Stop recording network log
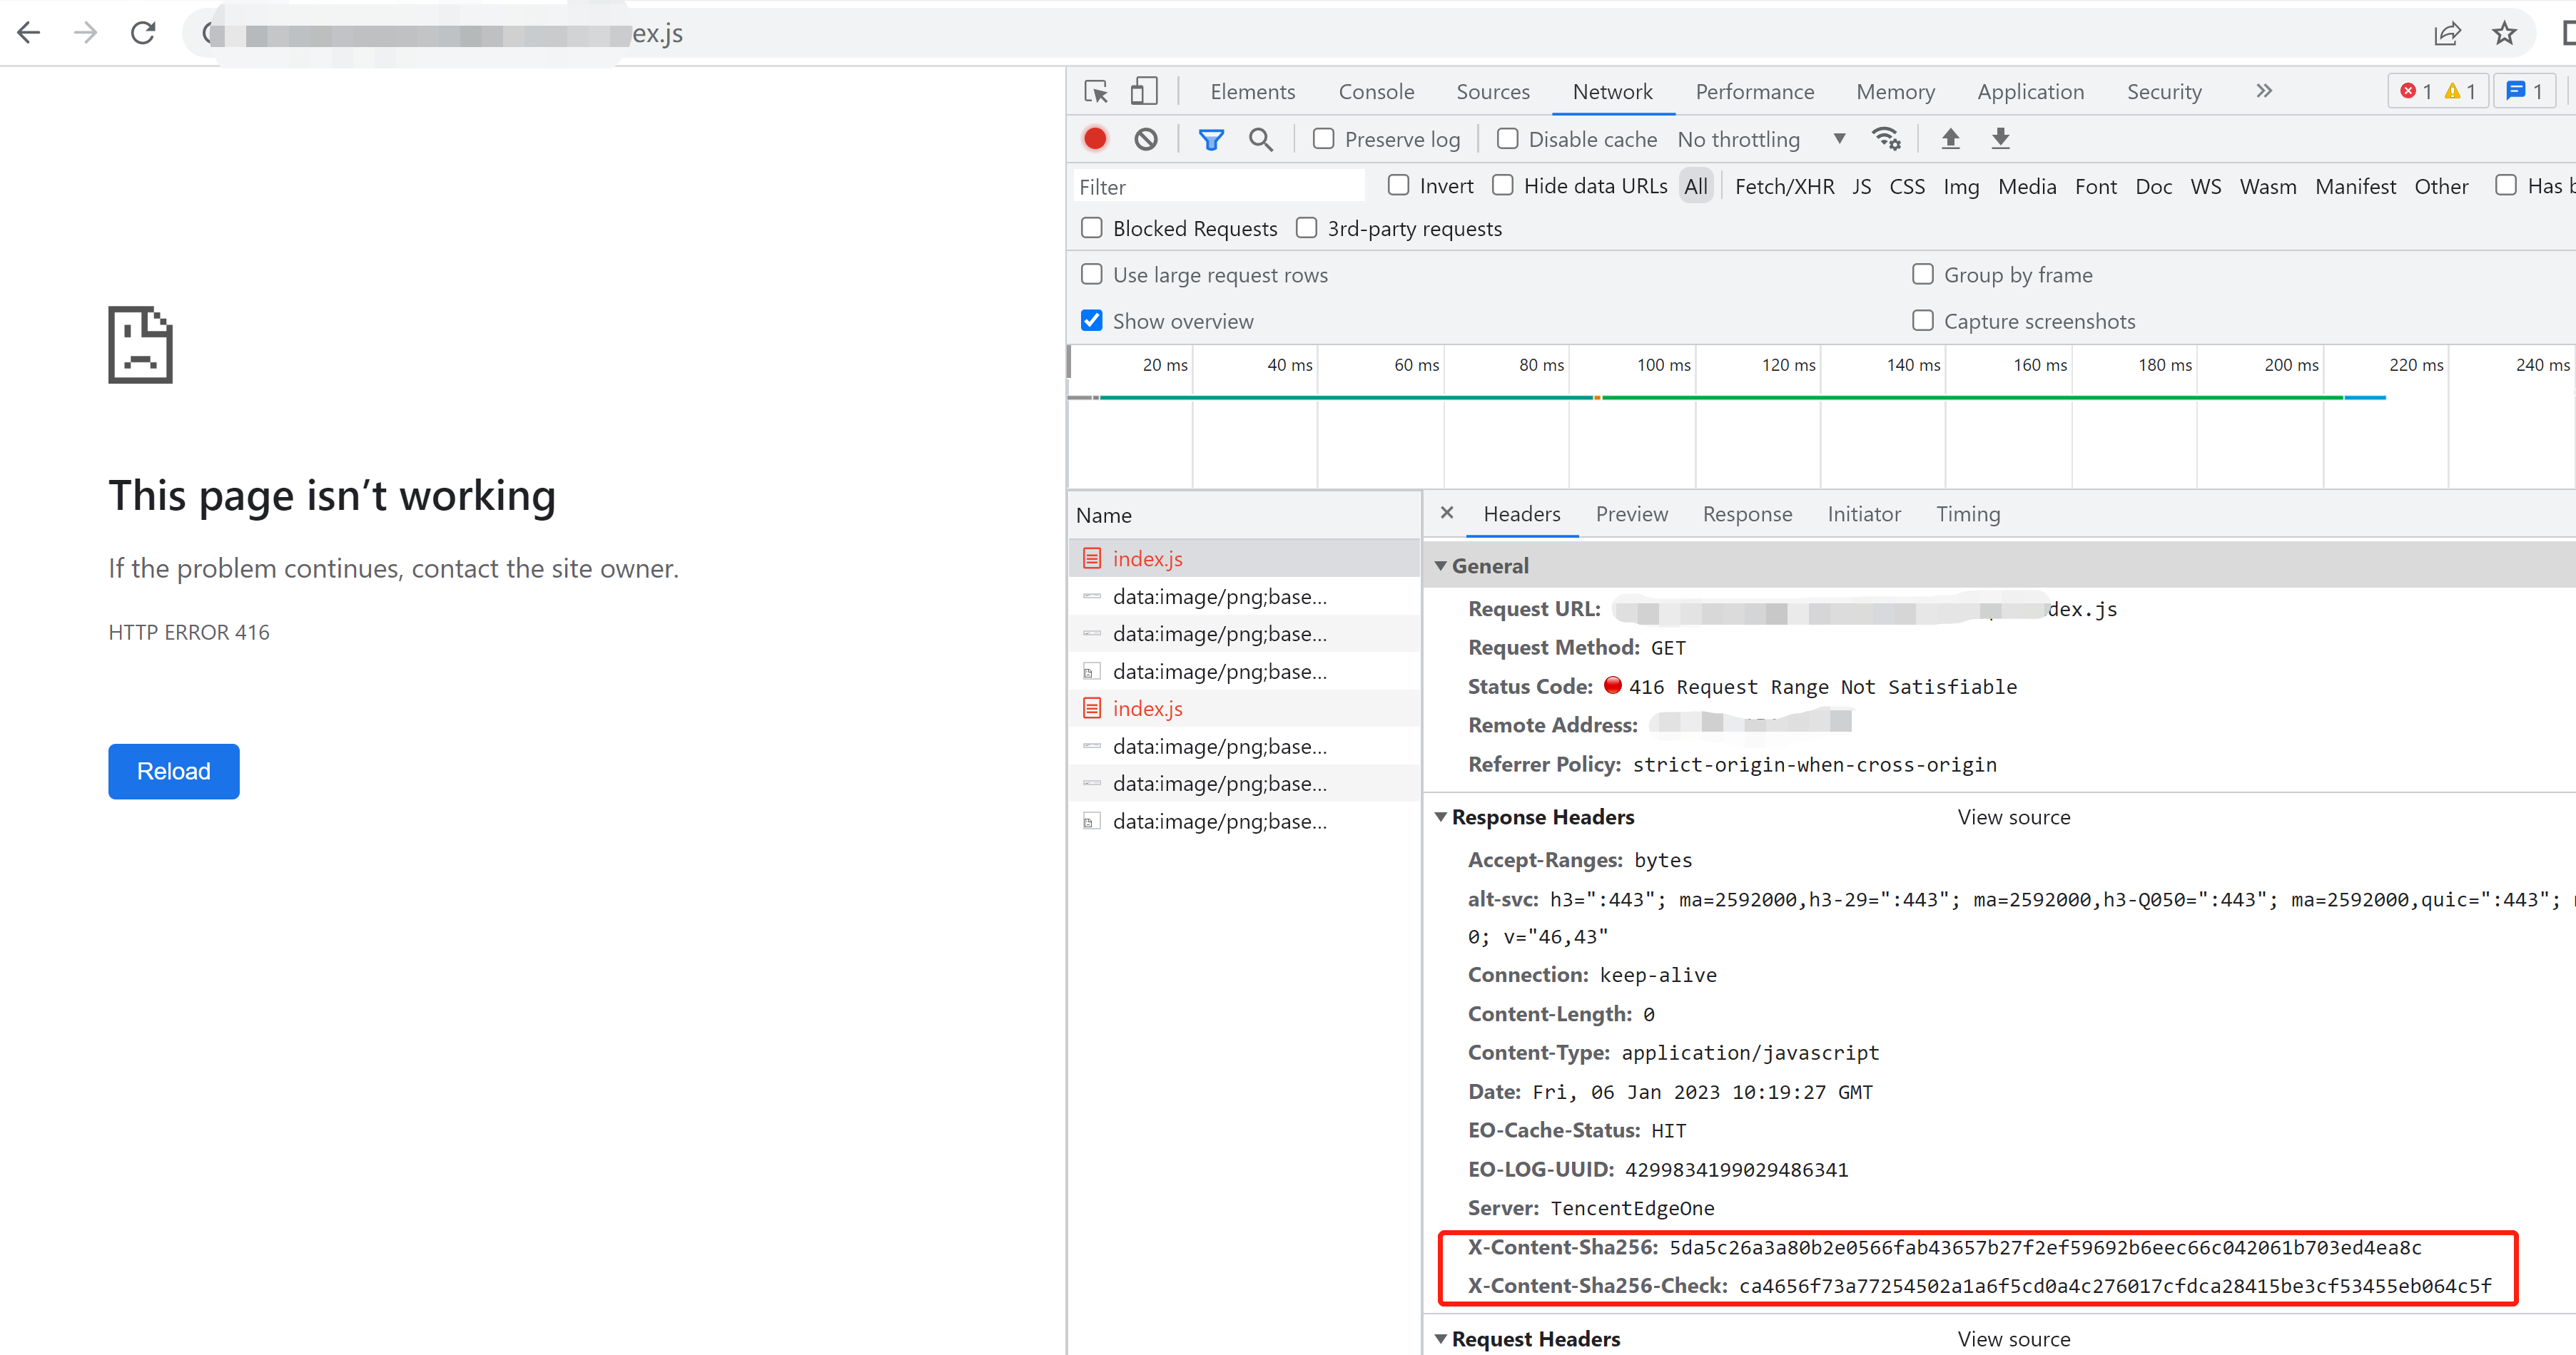This screenshot has width=2576, height=1355. (x=1095, y=139)
